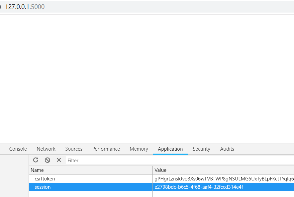Open the Console tab
Viewport: 294px width, 197px height.
point(18,149)
